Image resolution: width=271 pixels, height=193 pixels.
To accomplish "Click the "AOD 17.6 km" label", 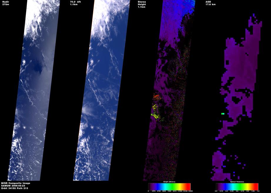I will point(210,3).
